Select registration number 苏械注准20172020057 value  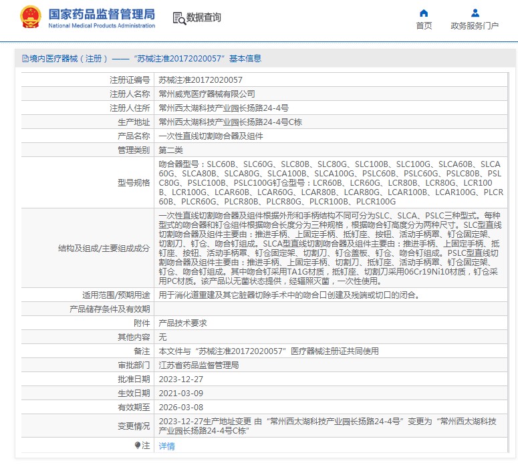click(201, 80)
